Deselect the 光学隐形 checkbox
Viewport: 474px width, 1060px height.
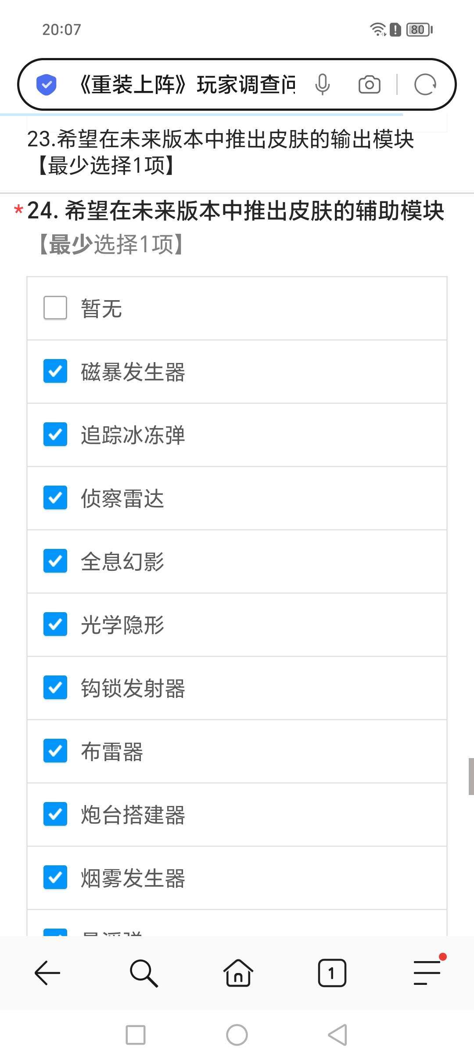click(x=55, y=624)
